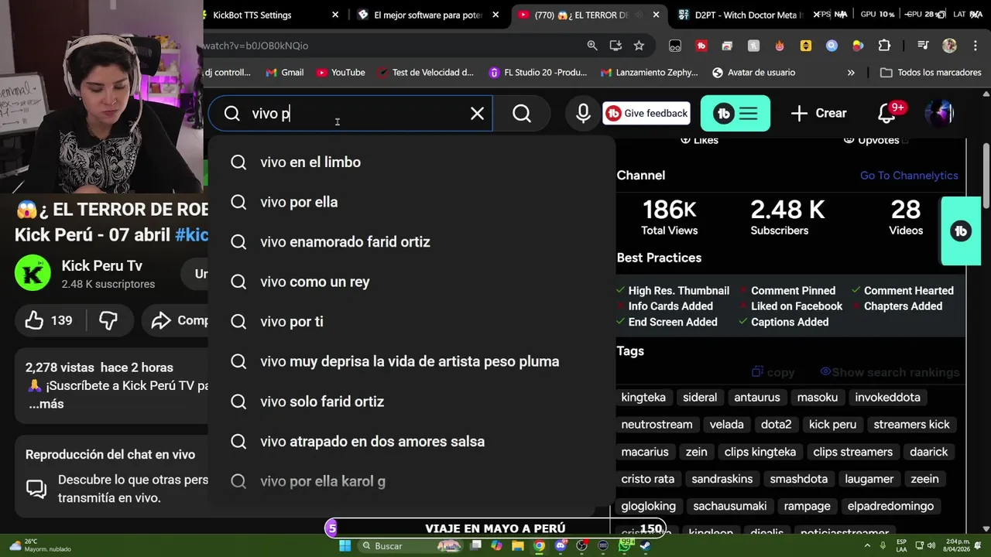The width and height of the screenshot is (991, 557).
Task: Switch to the KickBot TTS Settings tab
Action: point(252,15)
